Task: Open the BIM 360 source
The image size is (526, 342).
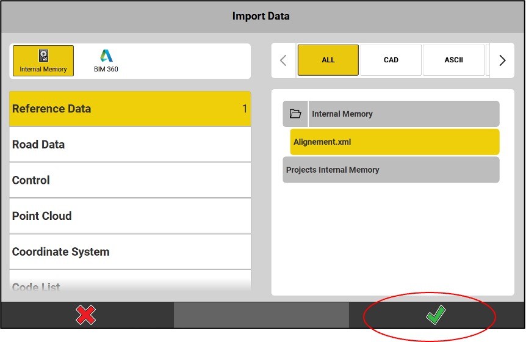Action: coord(106,61)
